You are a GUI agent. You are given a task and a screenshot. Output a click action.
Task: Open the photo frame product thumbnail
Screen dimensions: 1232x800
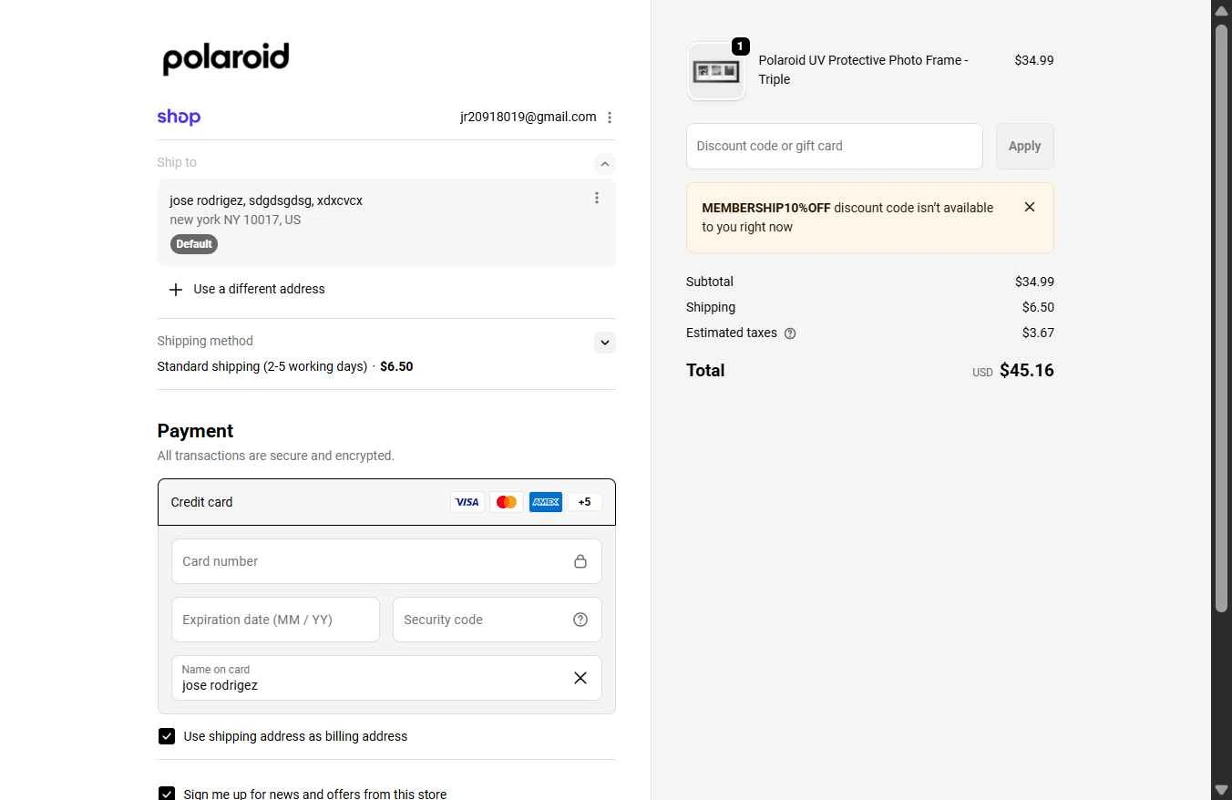[x=715, y=70]
